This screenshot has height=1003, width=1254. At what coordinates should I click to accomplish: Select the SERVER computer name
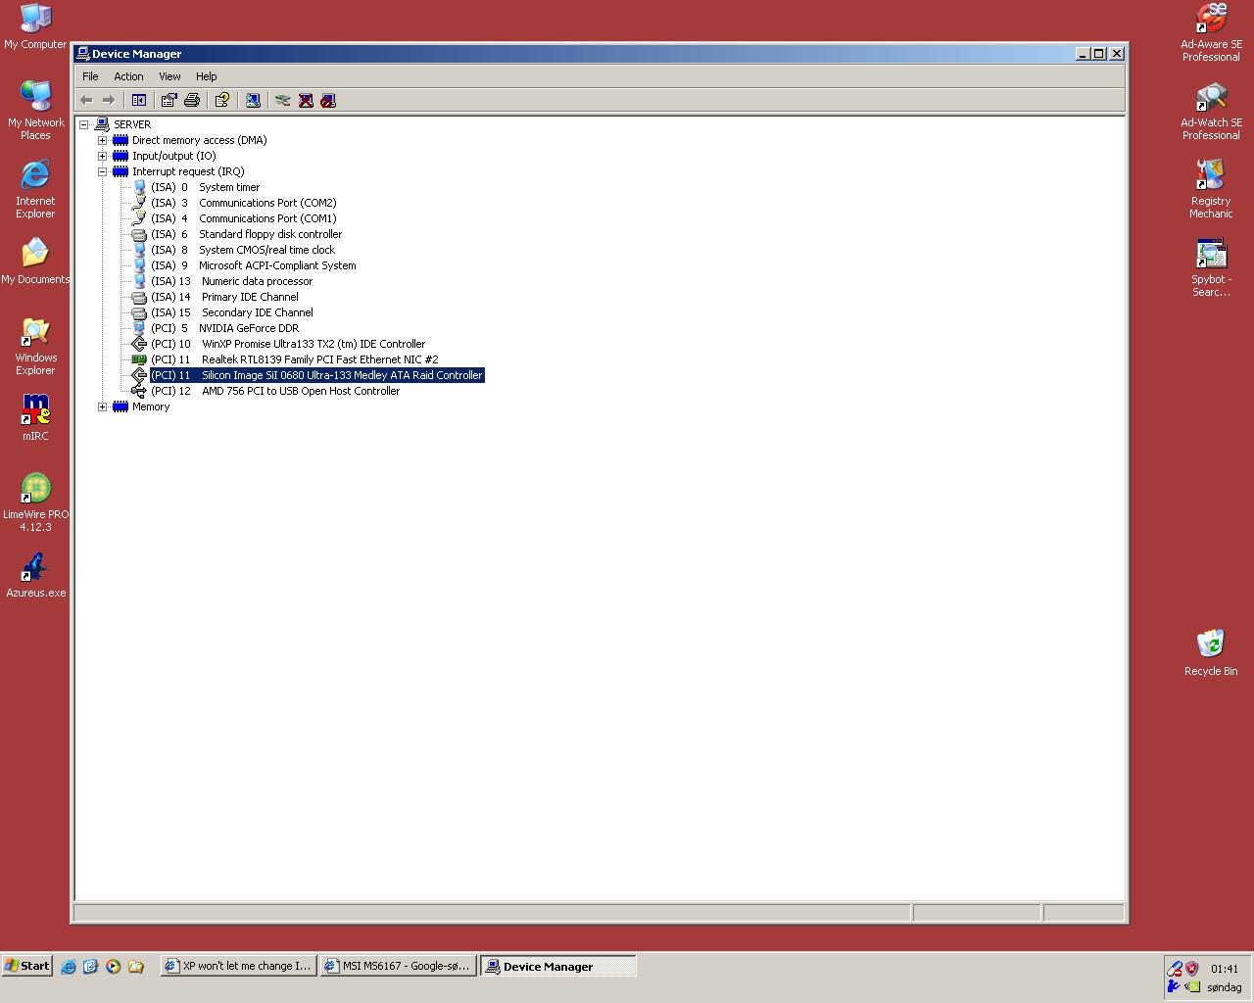coord(132,124)
